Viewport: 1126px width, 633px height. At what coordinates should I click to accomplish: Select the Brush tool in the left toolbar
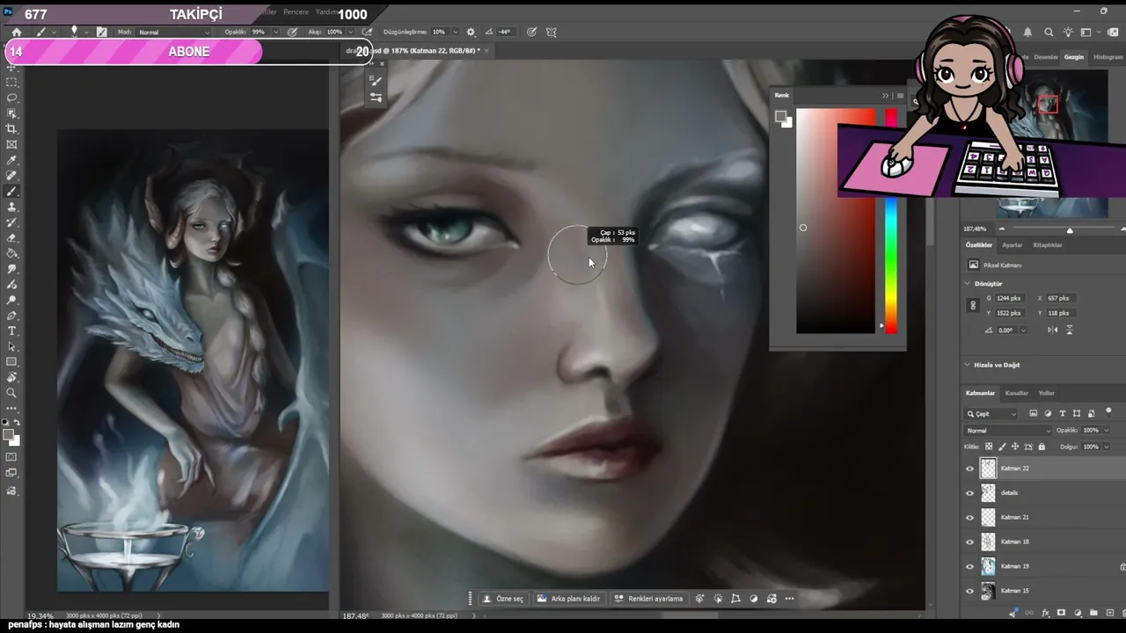11,192
